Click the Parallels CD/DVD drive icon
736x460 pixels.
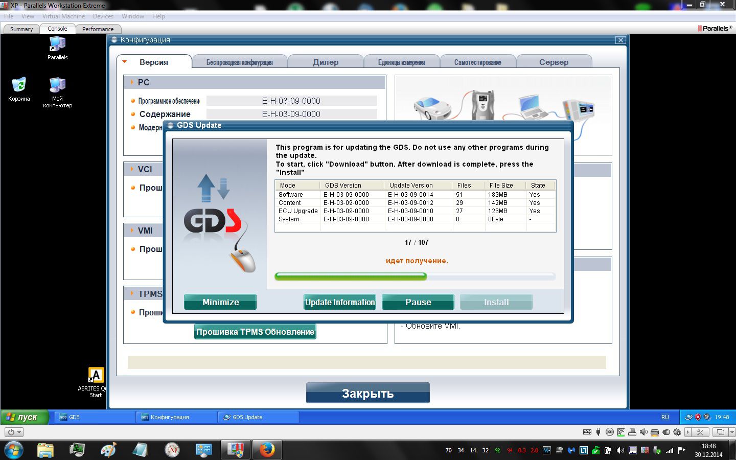tap(610, 432)
